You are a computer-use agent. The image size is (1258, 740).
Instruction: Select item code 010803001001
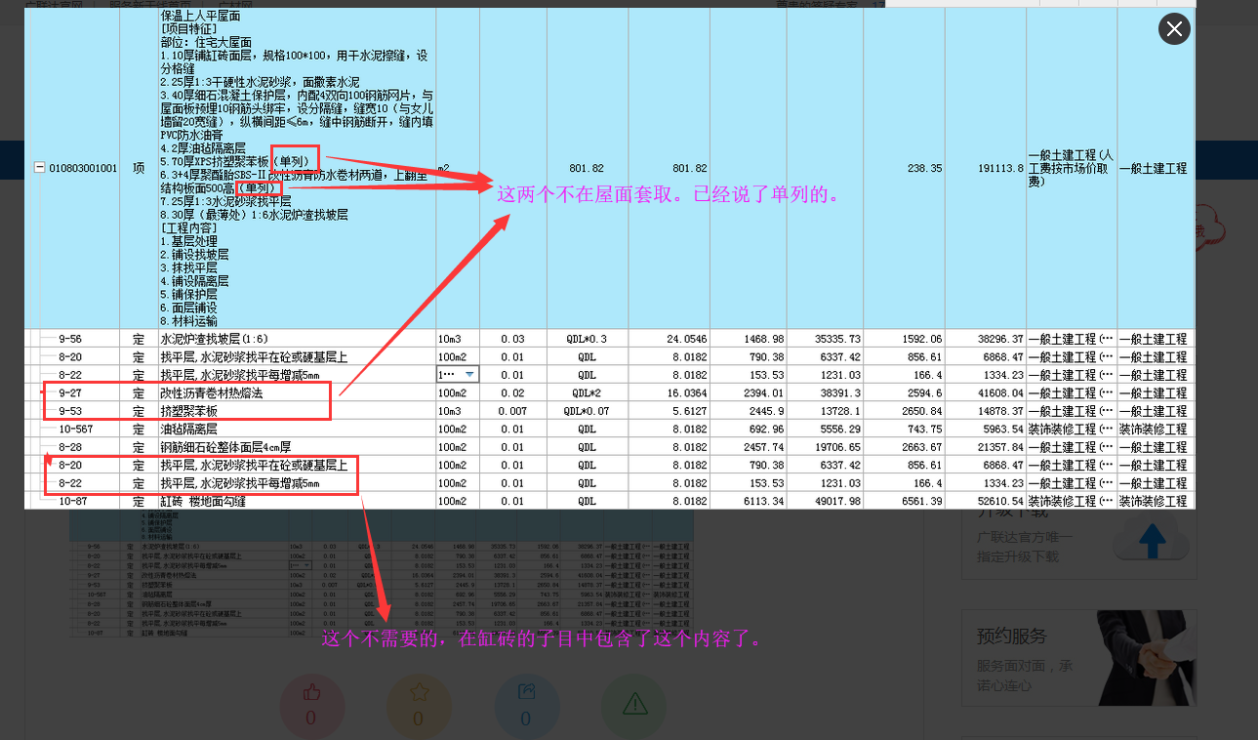(83, 168)
